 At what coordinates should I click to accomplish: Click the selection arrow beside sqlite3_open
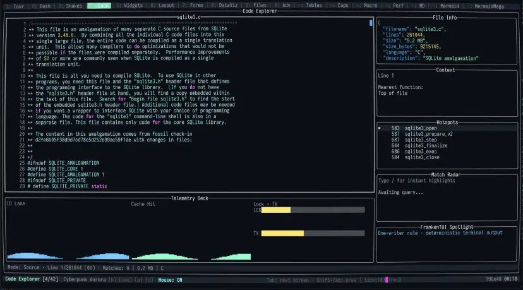pyautogui.click(x=380, y=128)
